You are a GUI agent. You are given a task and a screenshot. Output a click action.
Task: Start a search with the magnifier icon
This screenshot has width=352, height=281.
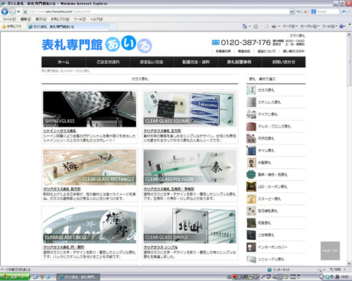344,11
